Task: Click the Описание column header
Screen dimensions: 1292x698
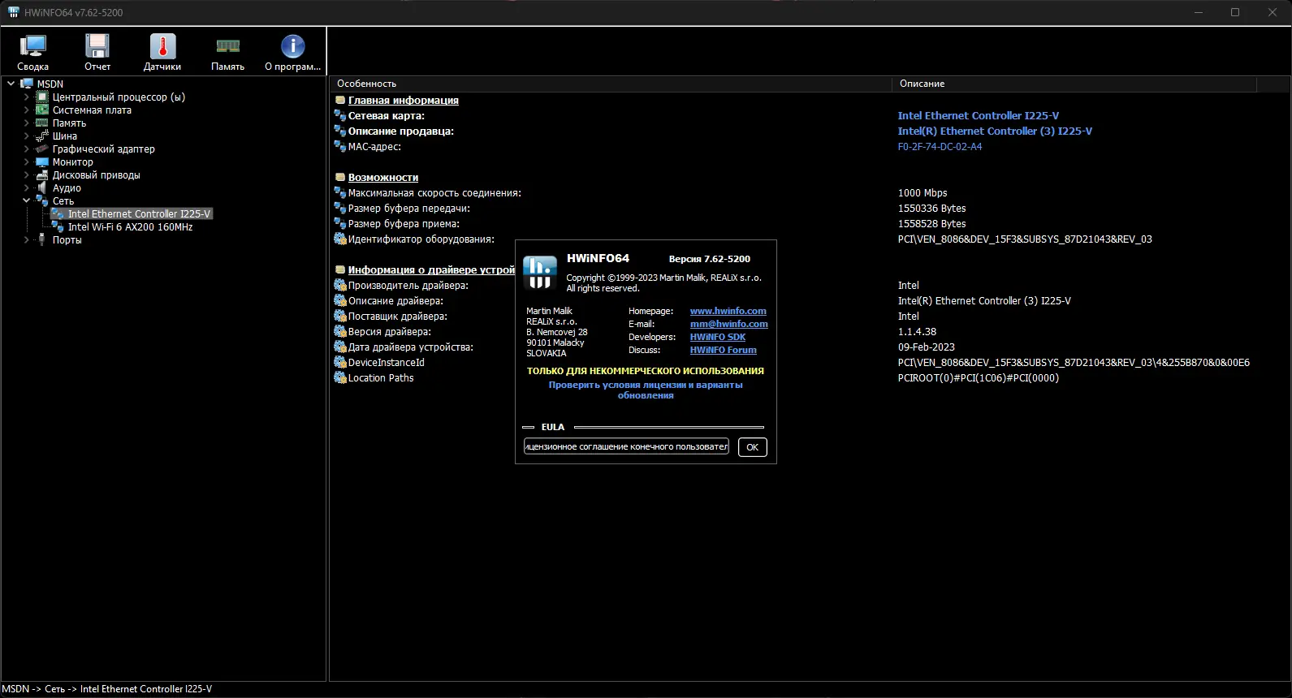Action: 1074,84
